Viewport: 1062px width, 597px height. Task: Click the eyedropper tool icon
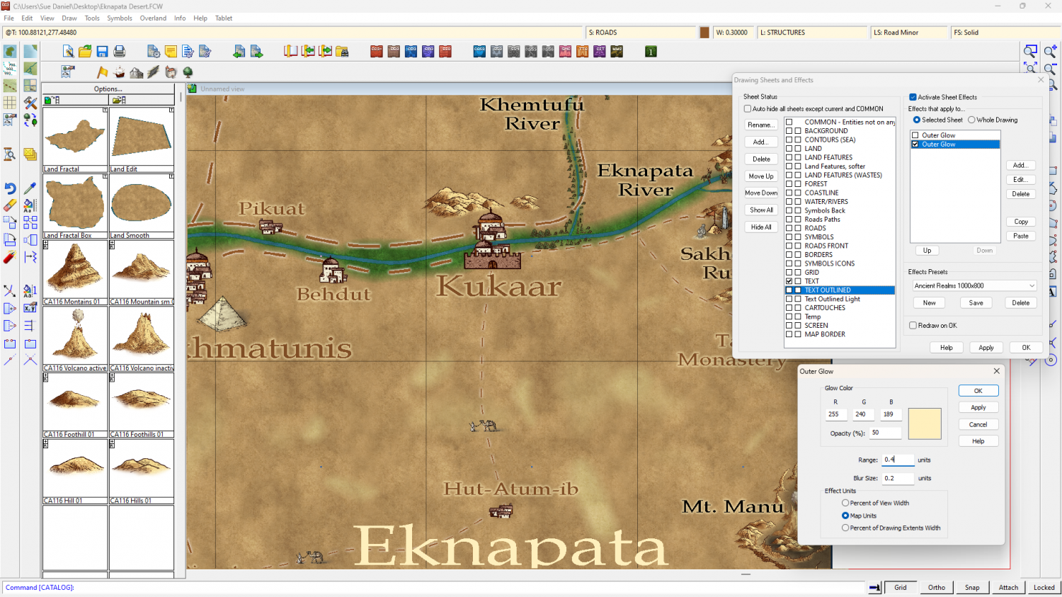(30, 188)
